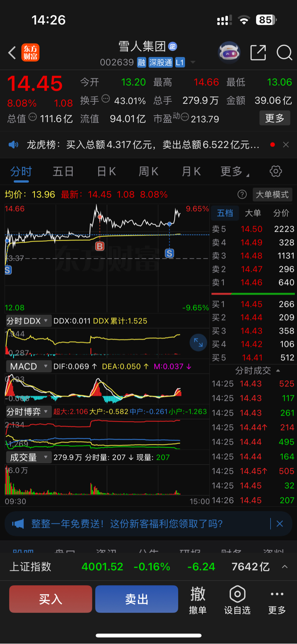
Task: Click the blue 卖出 button
Action: click(x=137, y=599)
